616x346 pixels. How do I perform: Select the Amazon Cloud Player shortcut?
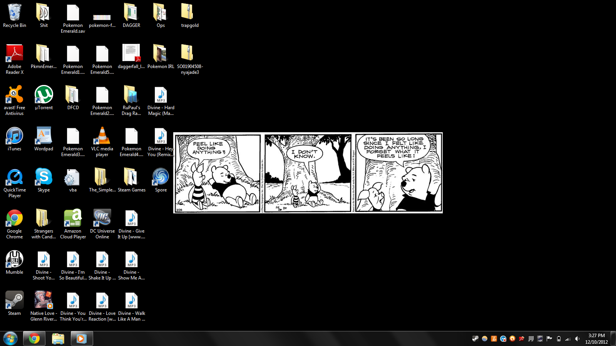point(73,224)
